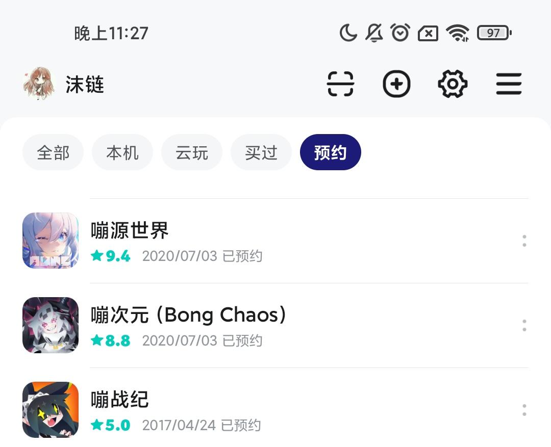Open settings via the gear icon
Screen dimensions: 551x447
coord(453,84)
